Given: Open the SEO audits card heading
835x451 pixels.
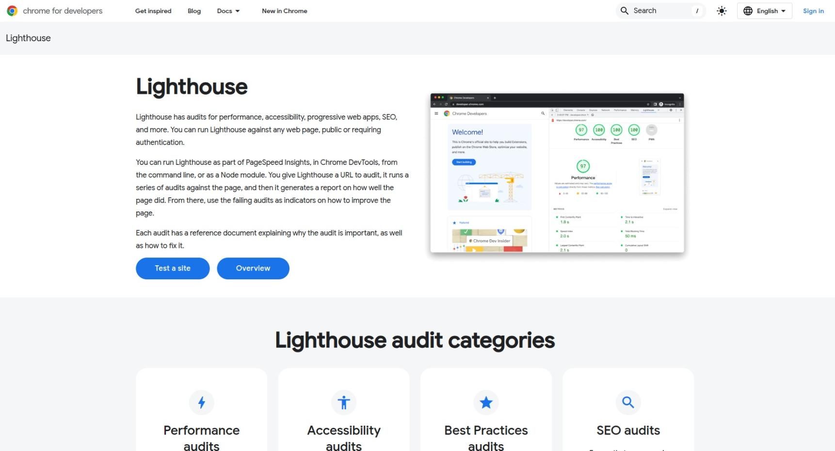Looking at the screenshot, I should (x=628, y=430).
